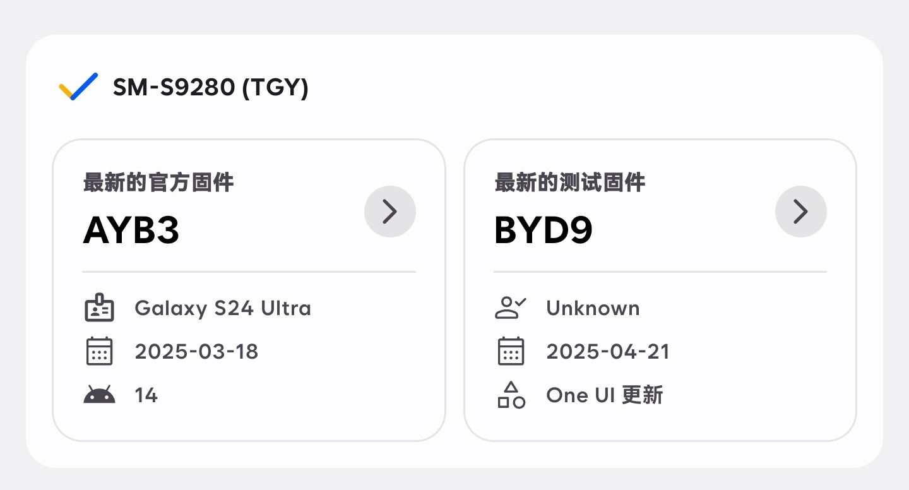The image size is (909, 490).
Task: Click the Android version 14 text
Action: (x=146, y=395)
